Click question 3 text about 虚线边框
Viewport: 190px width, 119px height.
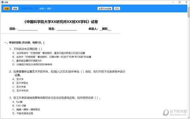(x=55, y=98)
